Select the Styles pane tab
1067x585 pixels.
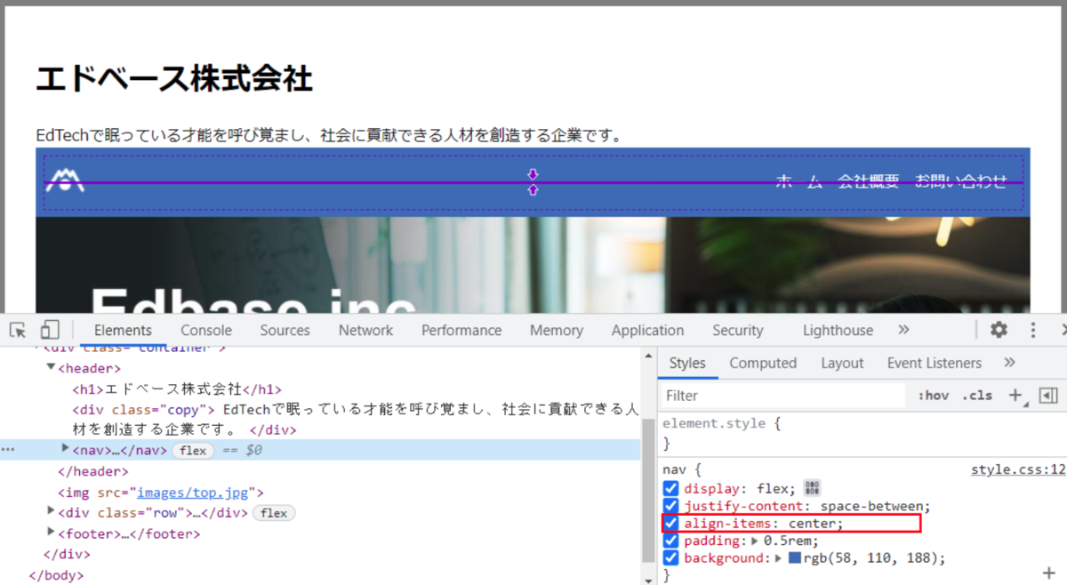pos(687,363)
